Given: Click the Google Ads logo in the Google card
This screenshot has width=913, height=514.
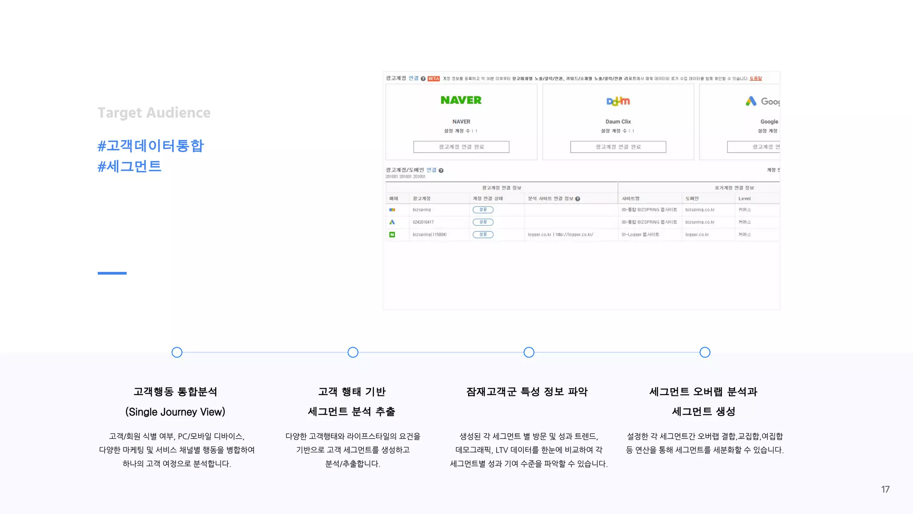Looking at the screenshot, I should pyautogui.click(x=762, y=101).
